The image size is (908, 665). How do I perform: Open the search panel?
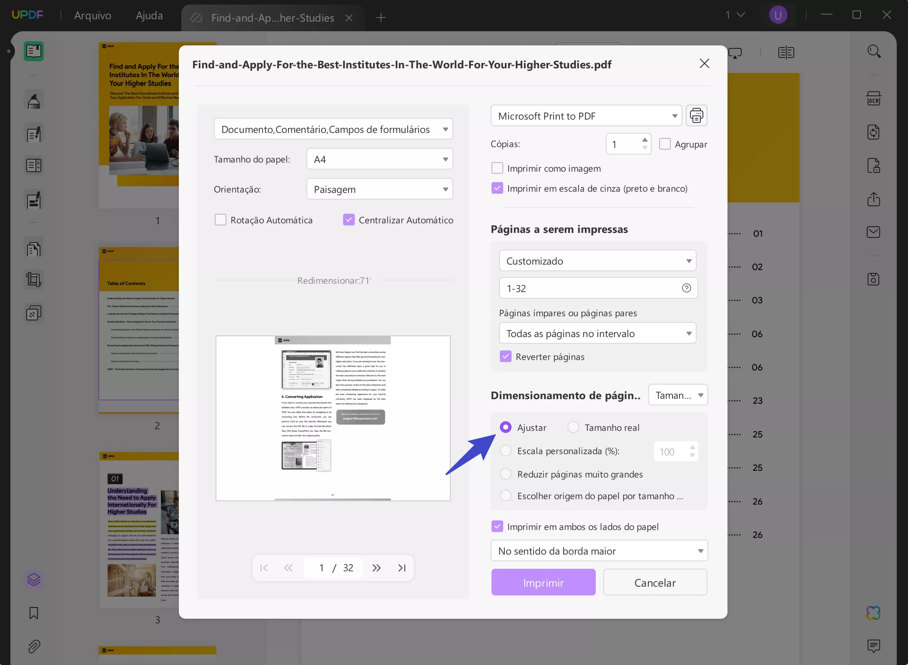tap(874, 51)
